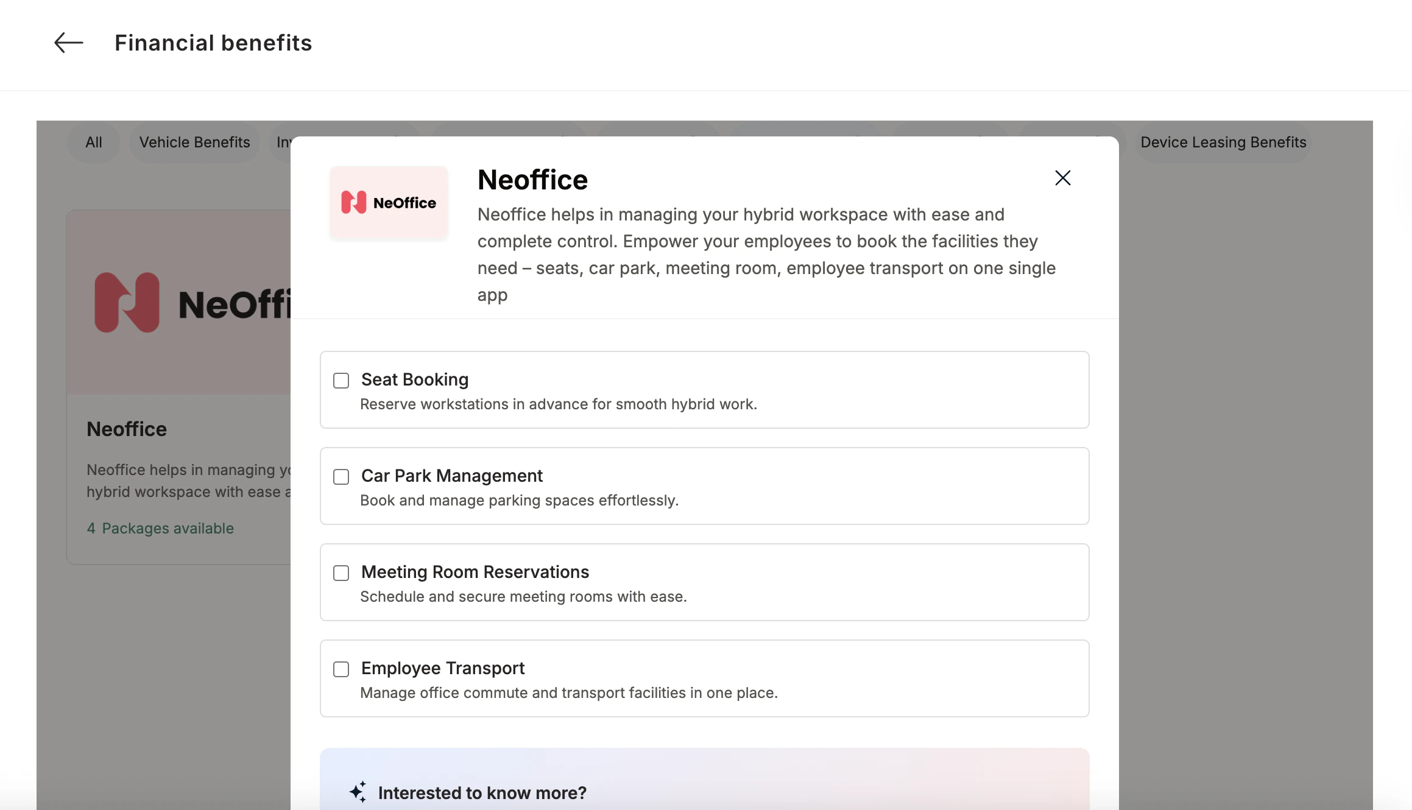Click the Financial benefits page heading
This screenshot has width=1412, height=810.
coord(213,43)
